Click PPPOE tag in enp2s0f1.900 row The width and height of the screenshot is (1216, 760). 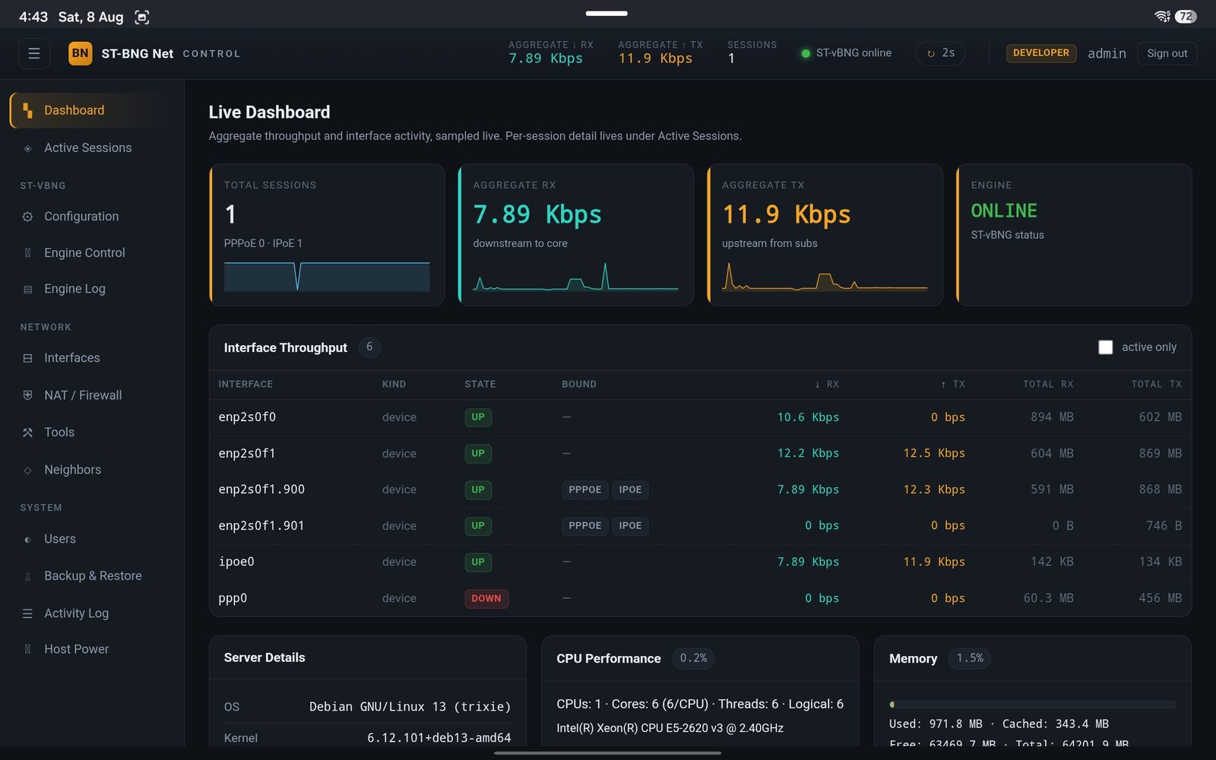(585, 490)
